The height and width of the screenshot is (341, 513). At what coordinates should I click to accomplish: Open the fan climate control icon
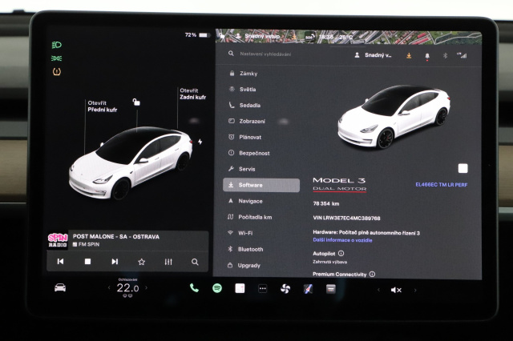click(285, 288)
